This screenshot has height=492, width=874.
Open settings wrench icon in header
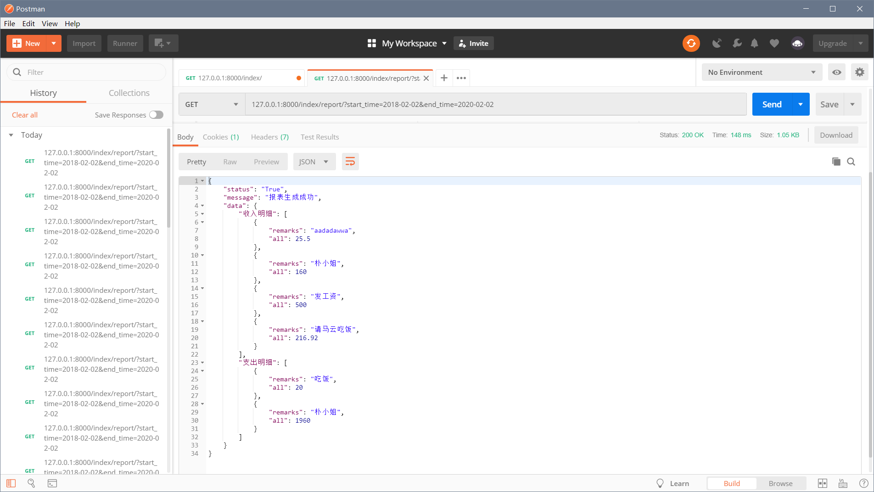tap(737, 44)
